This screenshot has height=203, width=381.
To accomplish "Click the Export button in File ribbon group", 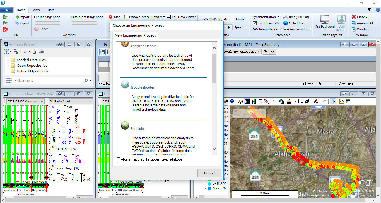I will point(22,23).
